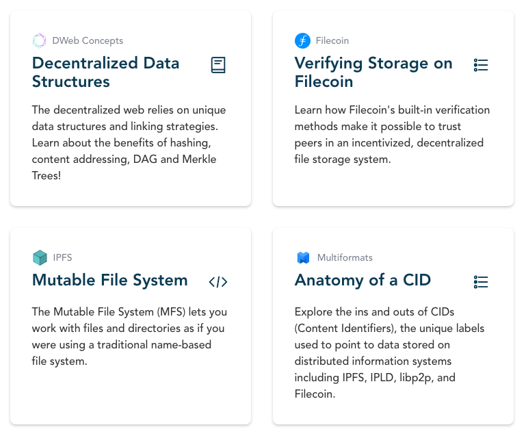Click list icon beside Anatomy of a CID
The height and width of the screenshot is (436, 526).
481,281
